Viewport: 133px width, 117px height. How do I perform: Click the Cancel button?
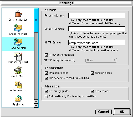(104, 112)
